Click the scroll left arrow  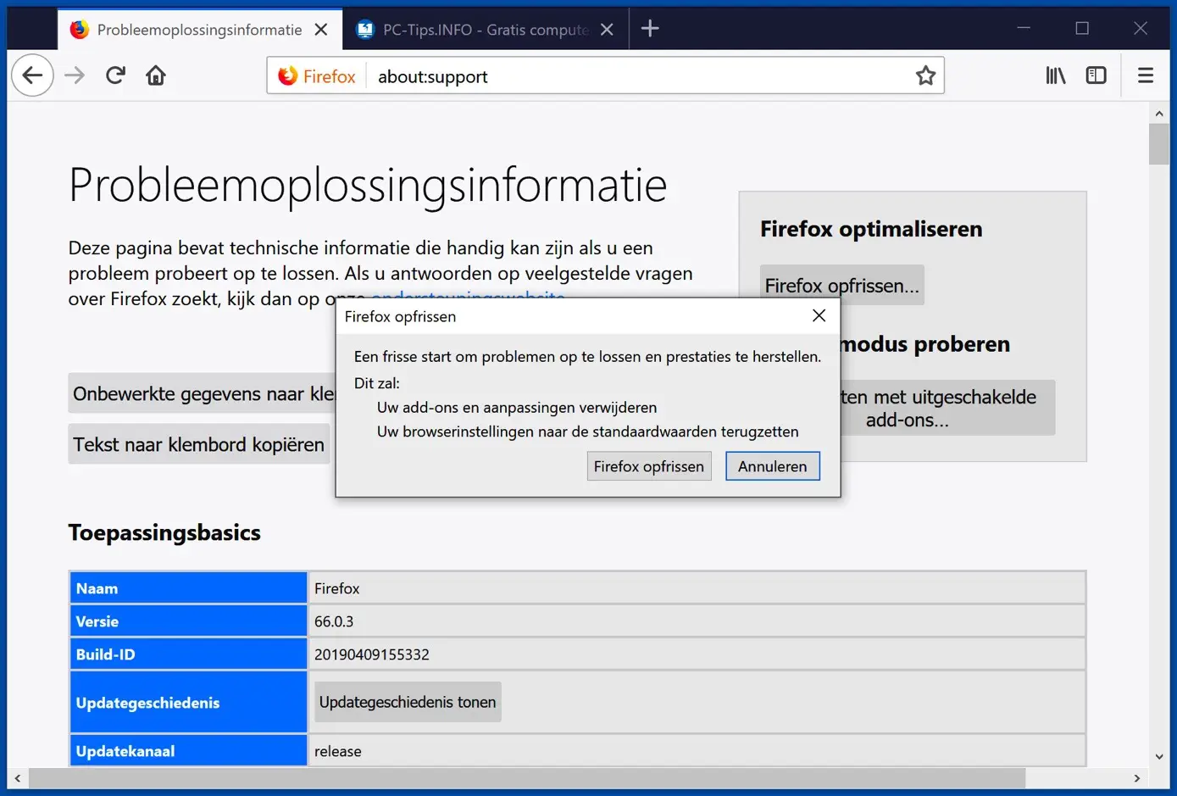pyautogui.click(x=18, y=777)
